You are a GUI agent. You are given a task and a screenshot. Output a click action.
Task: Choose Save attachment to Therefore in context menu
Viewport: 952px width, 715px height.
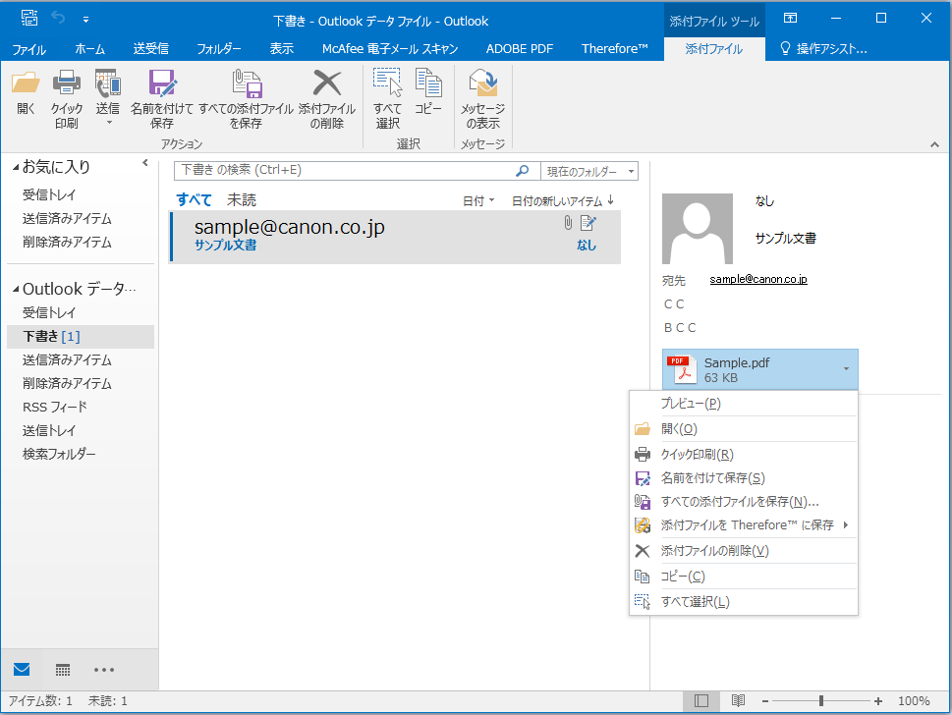(743, 525)
